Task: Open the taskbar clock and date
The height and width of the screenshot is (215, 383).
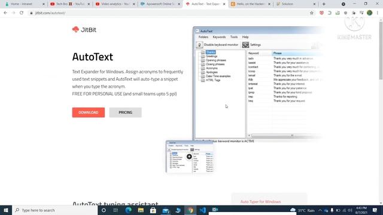Action: coord(361,210)
